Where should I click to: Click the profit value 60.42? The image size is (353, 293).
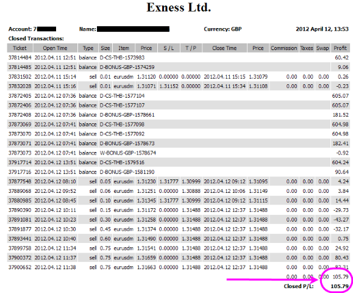point(342,58)
